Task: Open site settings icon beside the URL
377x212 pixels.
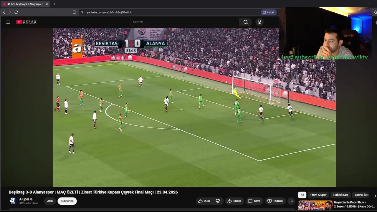Action: (x=82, y=12)
